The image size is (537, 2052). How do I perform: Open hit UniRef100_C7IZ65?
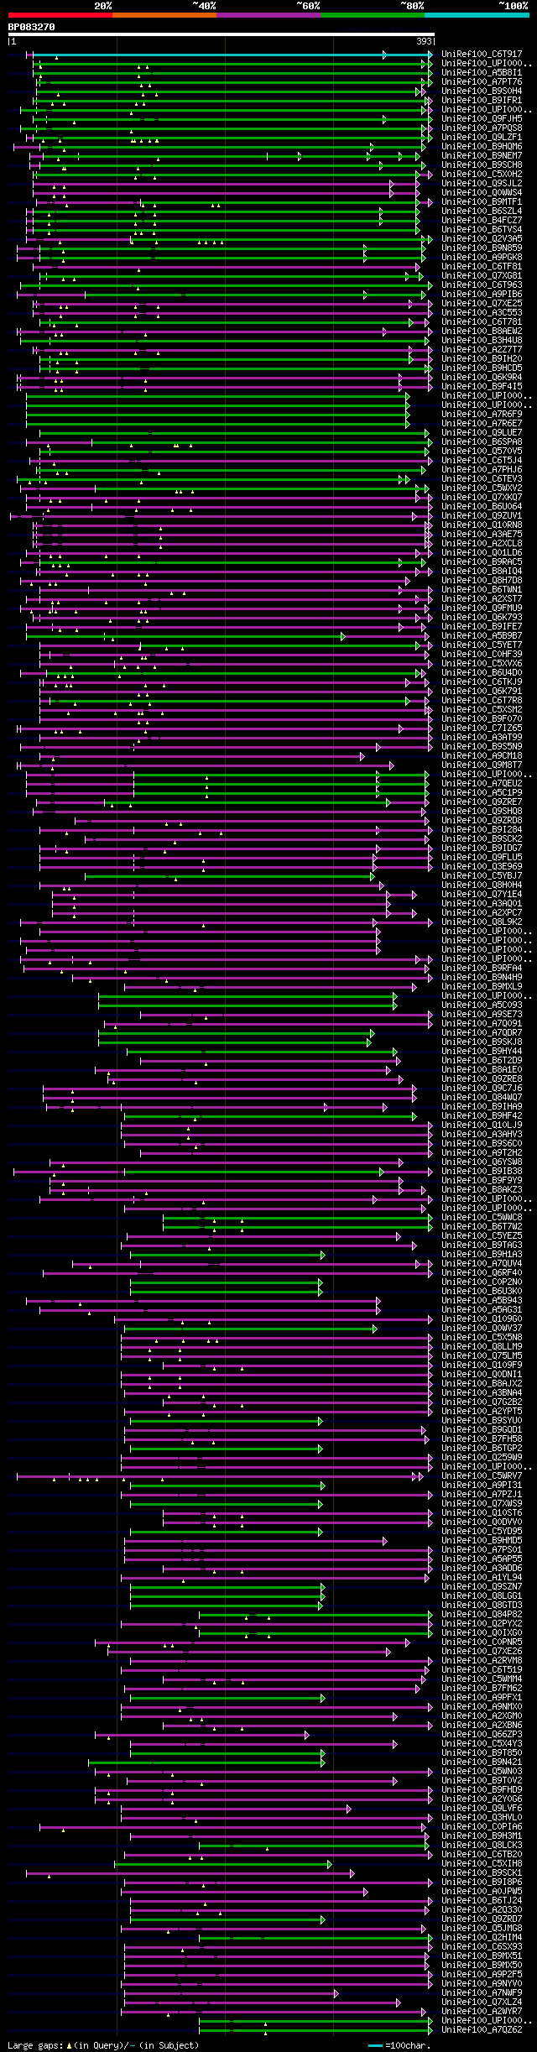coord(482,728)
